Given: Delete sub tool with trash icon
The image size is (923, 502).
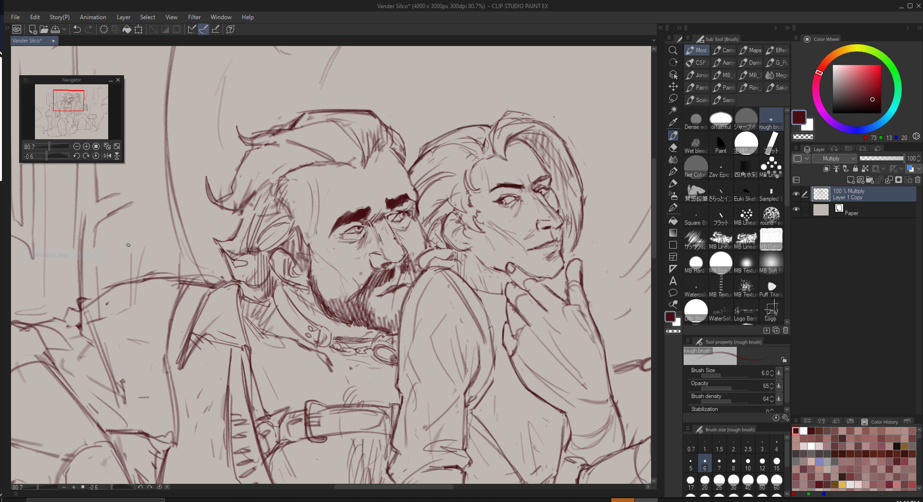Looking at the screenshot, I should [x=786, y=330].
